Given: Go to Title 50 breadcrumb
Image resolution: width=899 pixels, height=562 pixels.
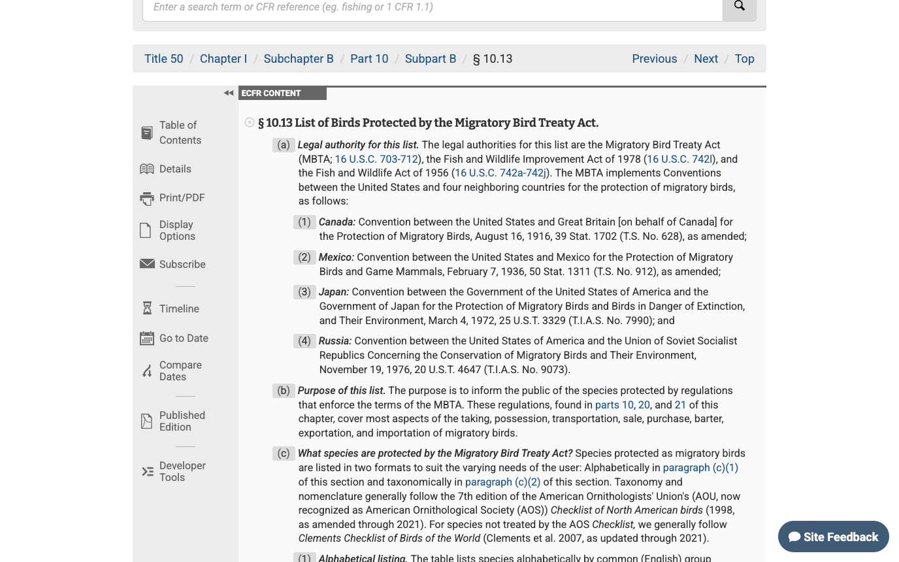Looking at the screenshot, I should (164, 59).
